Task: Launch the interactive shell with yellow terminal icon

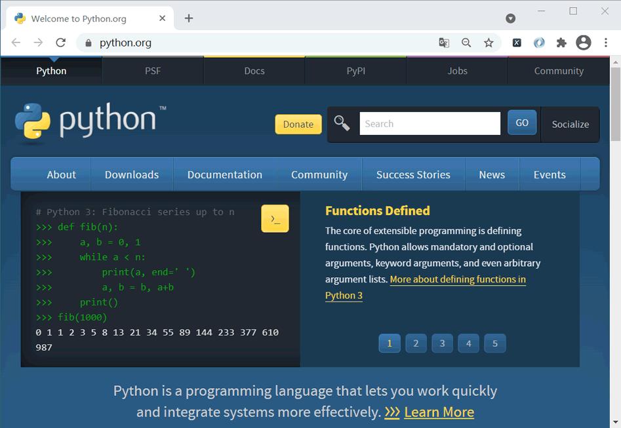Action: (x=275, y=218)
